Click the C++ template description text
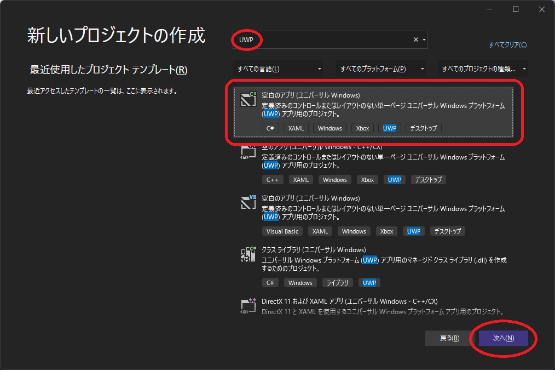The height and width of the screenshot is (370, 555). click(x=383, y=161)
